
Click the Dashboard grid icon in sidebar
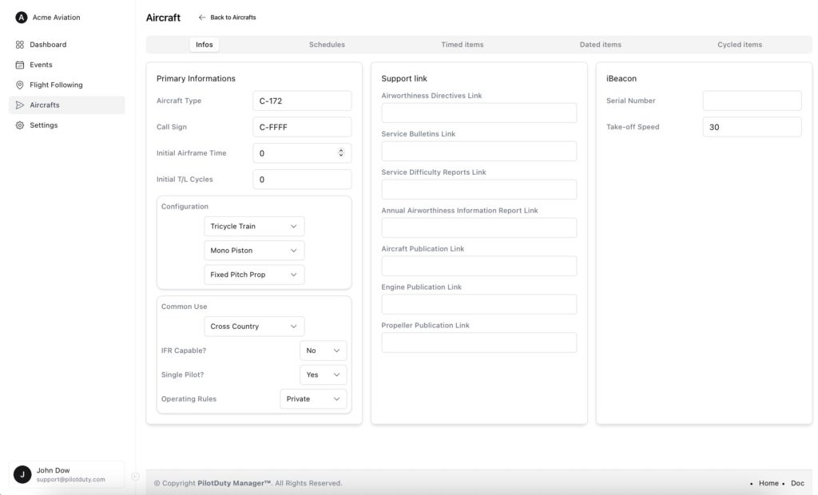pyautogui.click(x=20, y=45)
